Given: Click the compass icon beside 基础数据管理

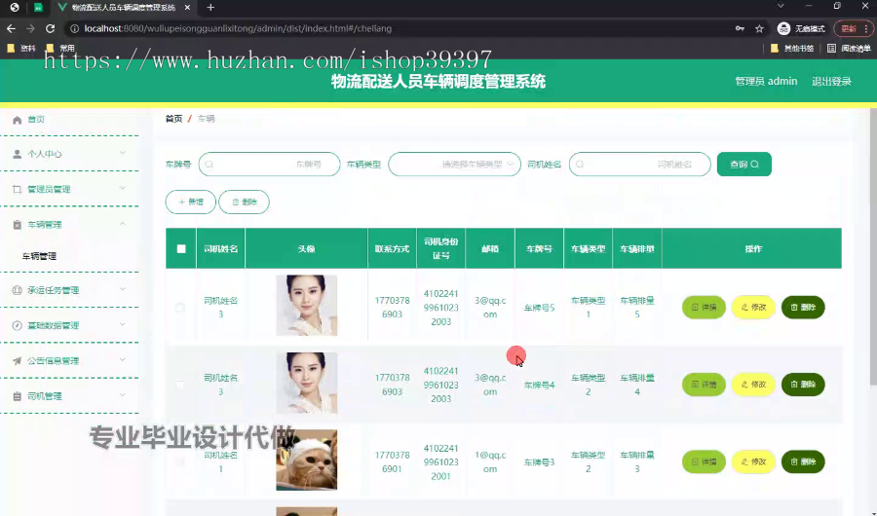Looking at the screenshot, I should (x=18, y=325).
